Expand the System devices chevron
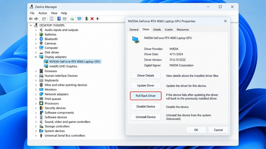The height and width of the screenshot is (149, 266). pyautogui.click(x=36, y=131)
